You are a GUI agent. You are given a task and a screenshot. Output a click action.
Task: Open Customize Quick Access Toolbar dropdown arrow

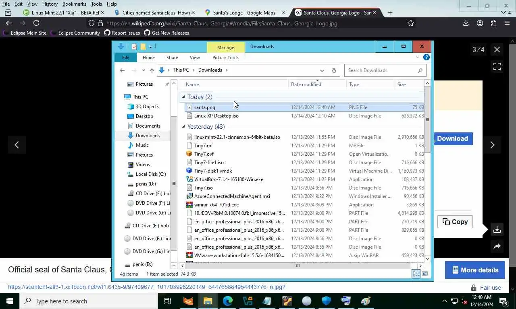[x=150, y=47]
